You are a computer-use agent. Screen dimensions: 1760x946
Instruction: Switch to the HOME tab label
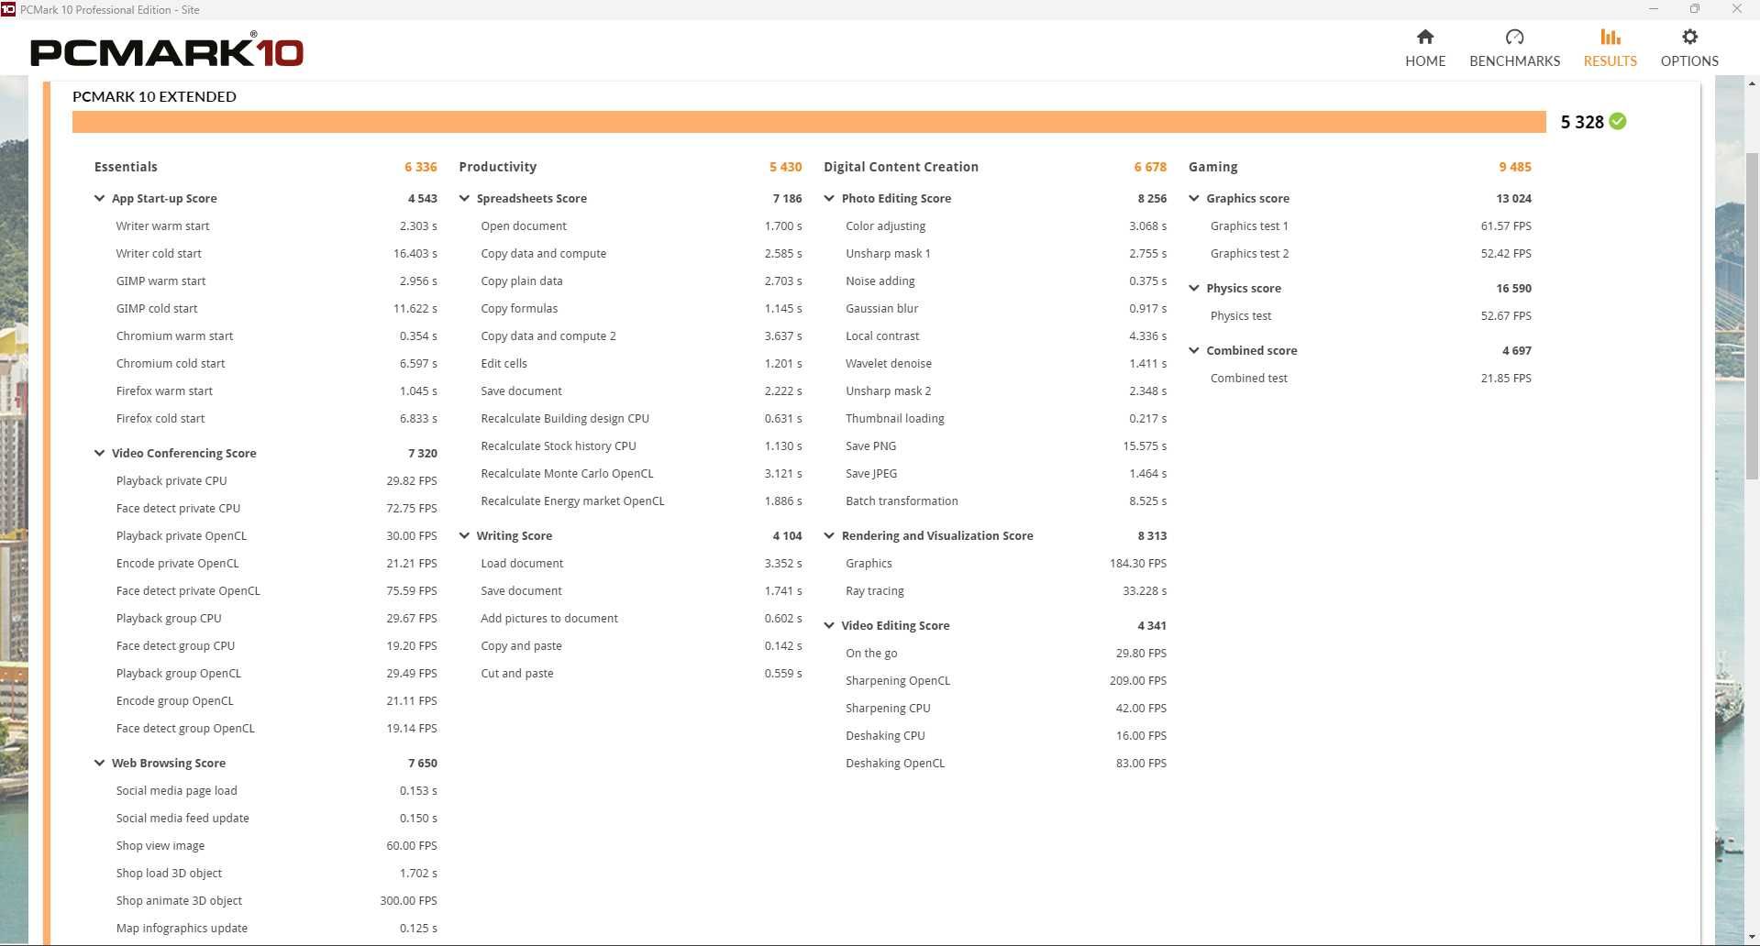click(x=1425, y=60)
